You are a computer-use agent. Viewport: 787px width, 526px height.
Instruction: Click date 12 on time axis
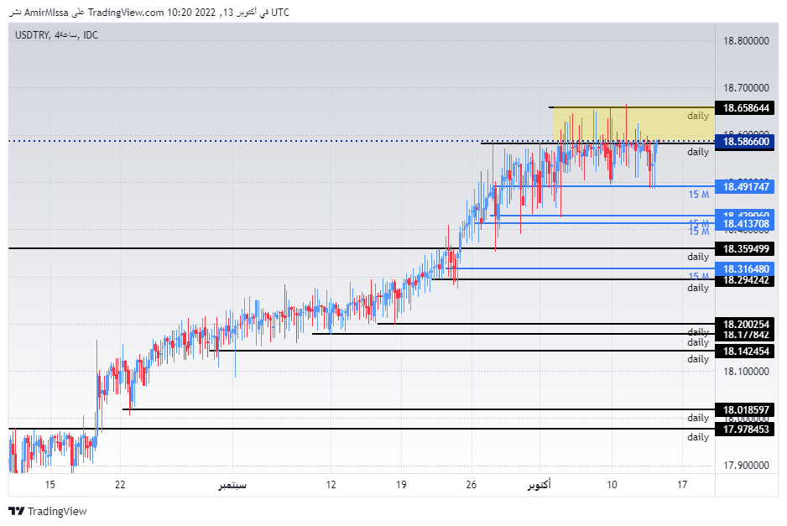[331, 485]
